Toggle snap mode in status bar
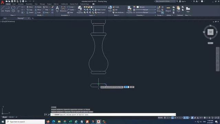 [x=167, y=118]
